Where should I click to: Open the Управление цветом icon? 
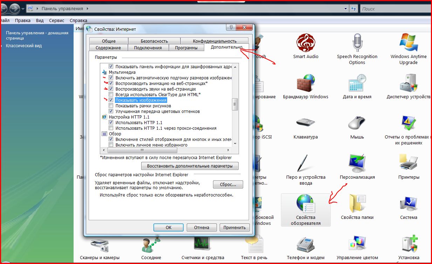357,248
